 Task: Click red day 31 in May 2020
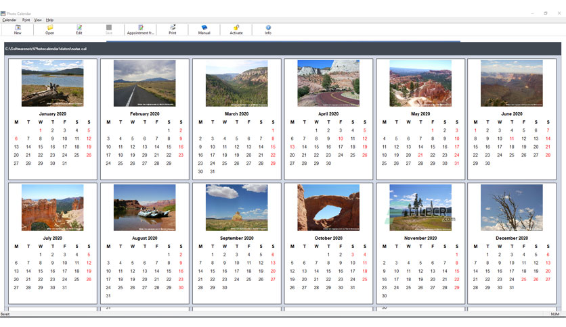[456, 163]
